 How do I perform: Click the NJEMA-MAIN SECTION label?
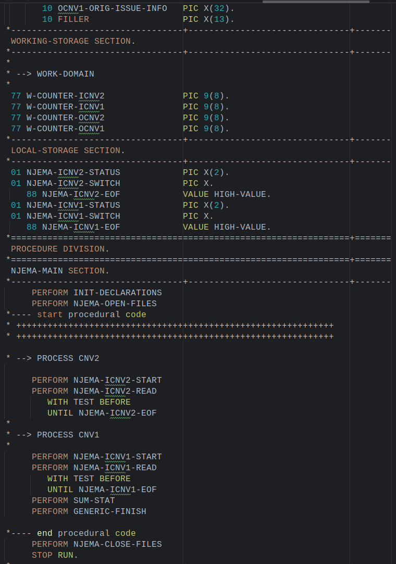pyautogui.click(x=60, y=271)
